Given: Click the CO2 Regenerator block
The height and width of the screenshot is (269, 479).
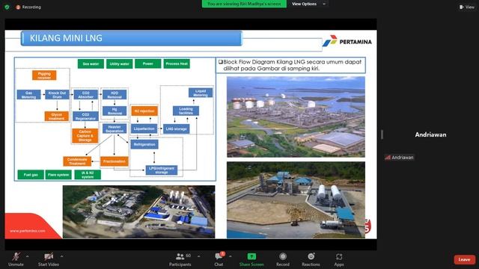Looking at the screenshot, I should coord(85,117).
